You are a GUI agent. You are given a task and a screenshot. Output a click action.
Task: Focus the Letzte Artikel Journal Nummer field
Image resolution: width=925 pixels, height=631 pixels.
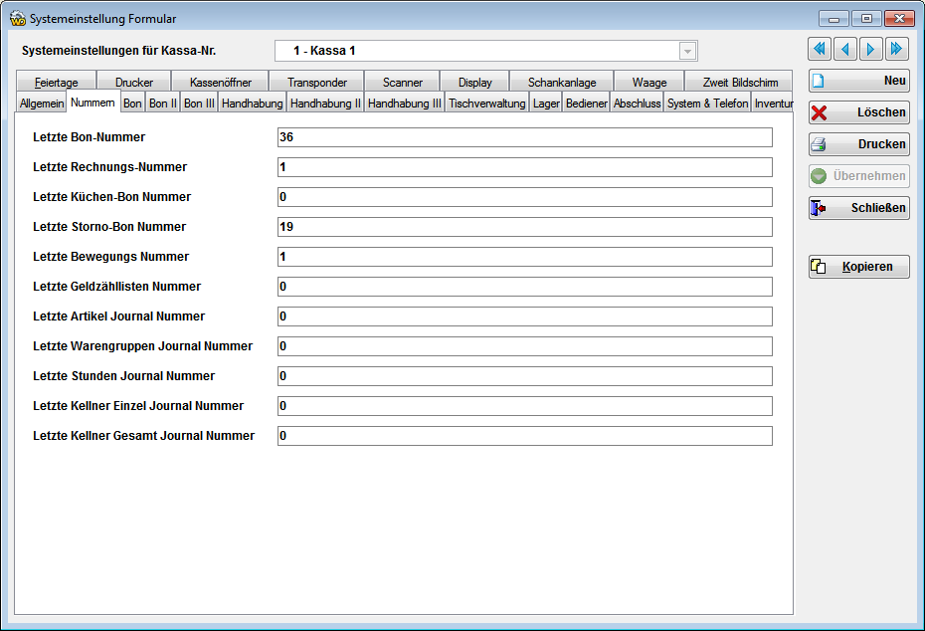[x=524, y=316]
